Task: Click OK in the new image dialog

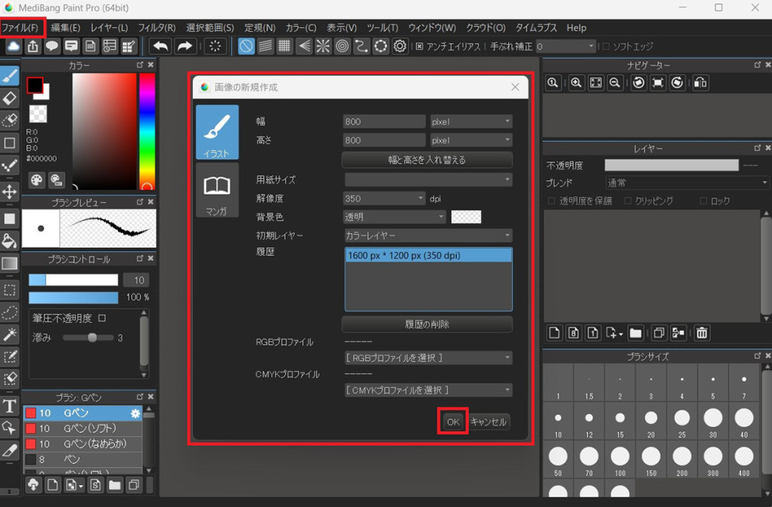Action: coord(453,422)
